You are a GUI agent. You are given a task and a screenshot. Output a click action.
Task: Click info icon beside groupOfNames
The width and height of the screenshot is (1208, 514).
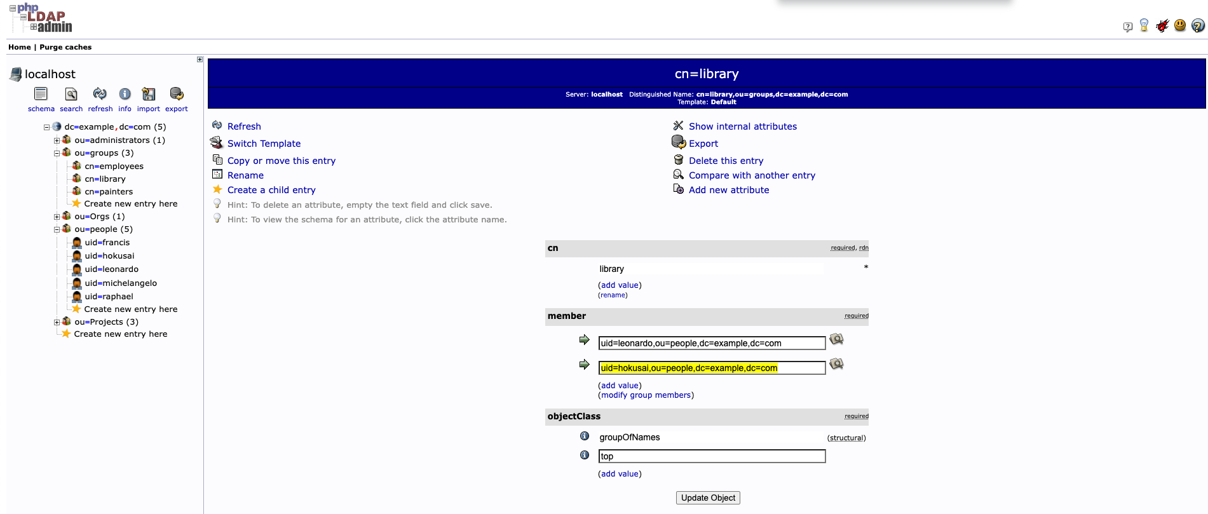pos(585,436)
